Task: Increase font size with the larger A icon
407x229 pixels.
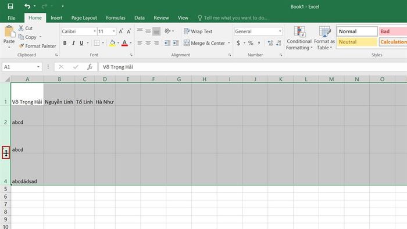Action: 121,31
